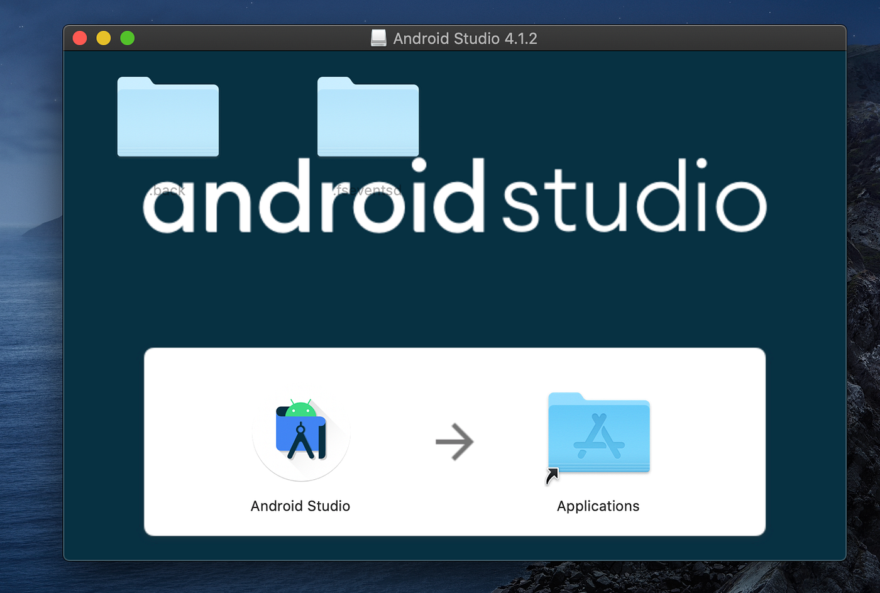The image size is (880, 593).
Task: Select the .back folder label
Action: coord(167,190)
